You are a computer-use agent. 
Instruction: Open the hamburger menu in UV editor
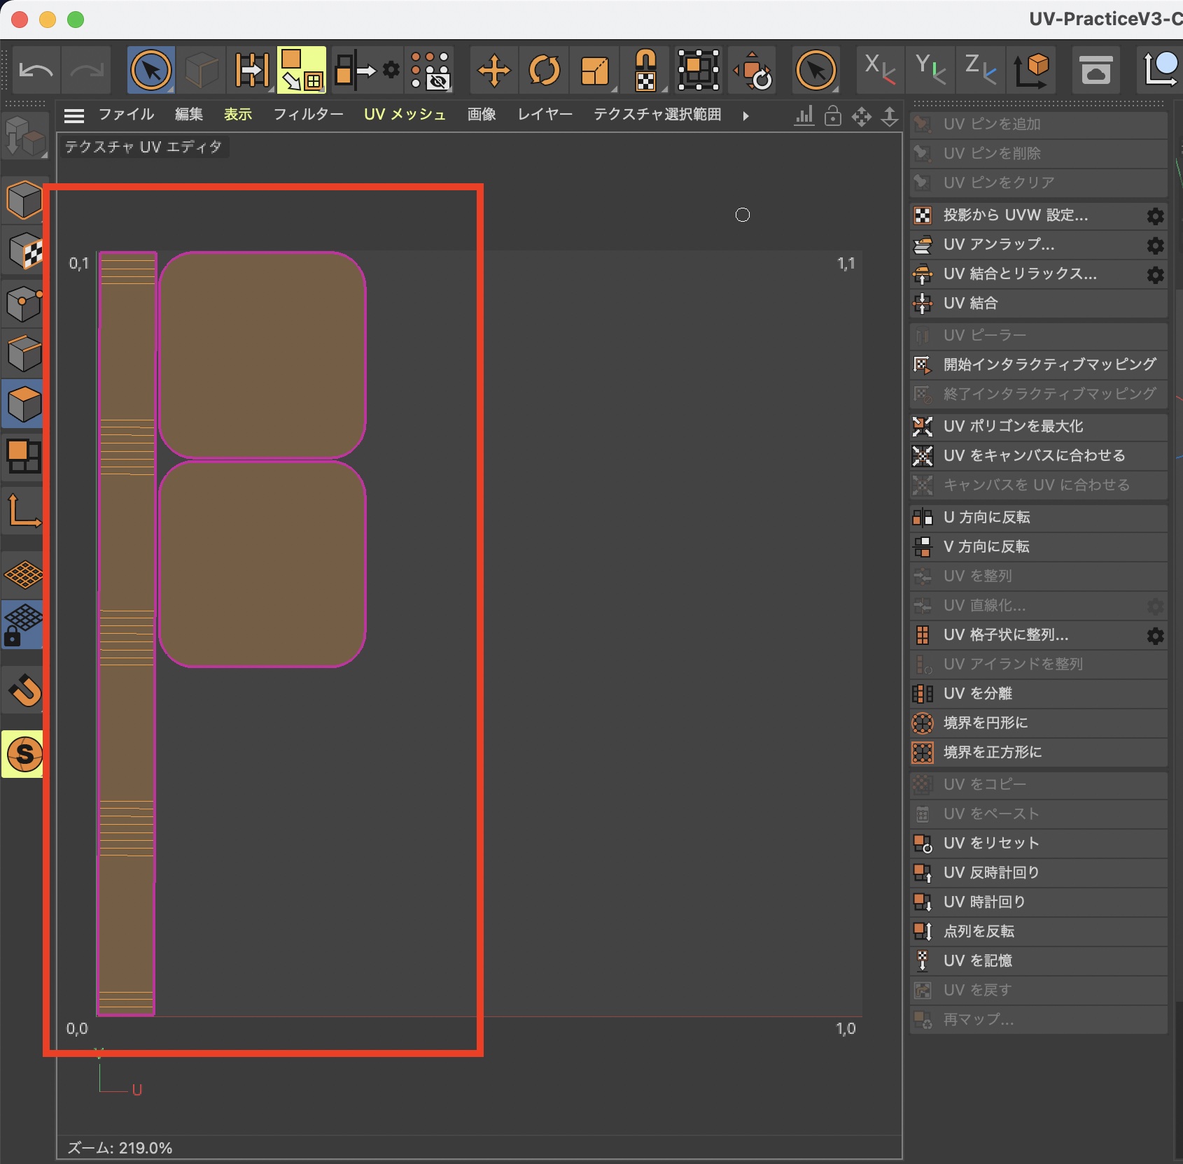click(x=74, y=115)
